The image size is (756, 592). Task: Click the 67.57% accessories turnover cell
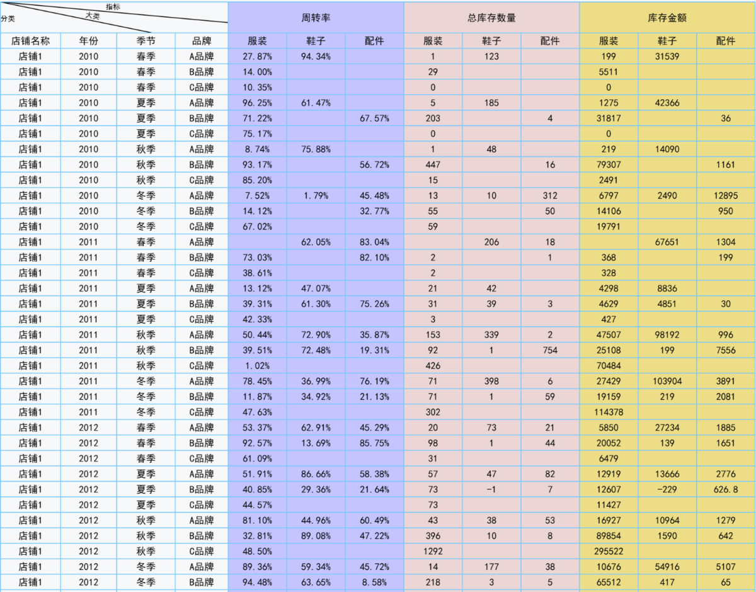[374, 119]
